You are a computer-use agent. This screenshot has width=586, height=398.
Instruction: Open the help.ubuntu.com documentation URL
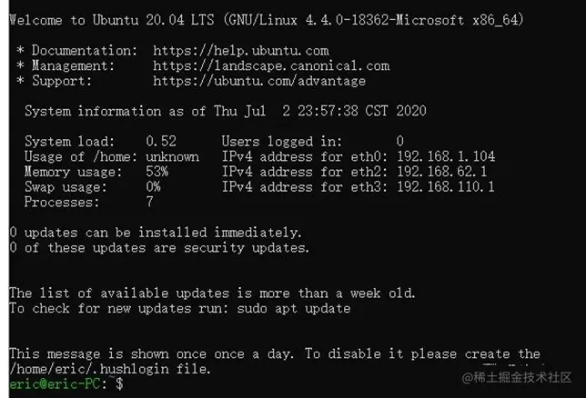[240, 51]
